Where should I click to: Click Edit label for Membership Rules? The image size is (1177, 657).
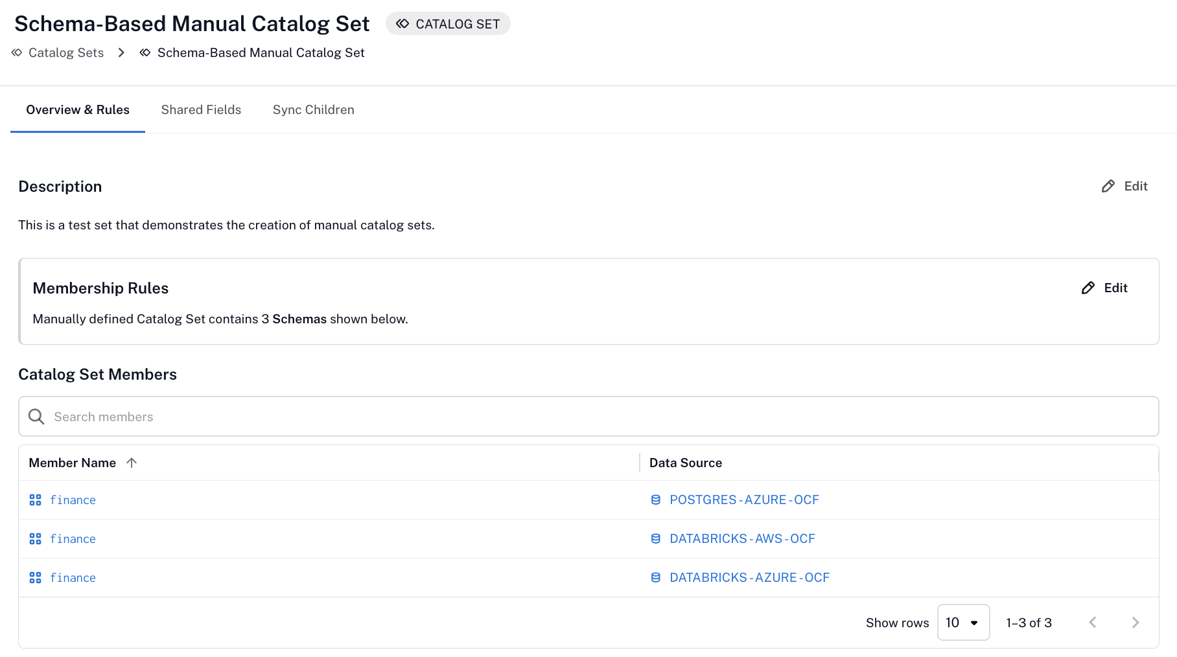coord(1115,288)
